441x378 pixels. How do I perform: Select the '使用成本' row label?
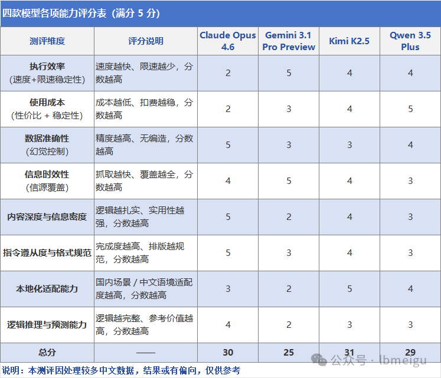[47, 103]
